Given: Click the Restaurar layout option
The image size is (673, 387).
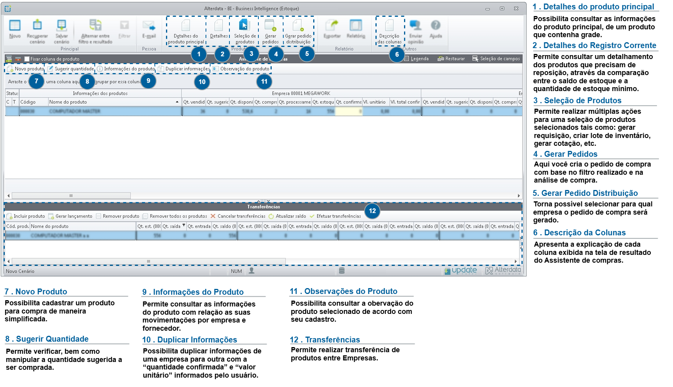Looking at the screenshot, I should click(x=451, y=59).
